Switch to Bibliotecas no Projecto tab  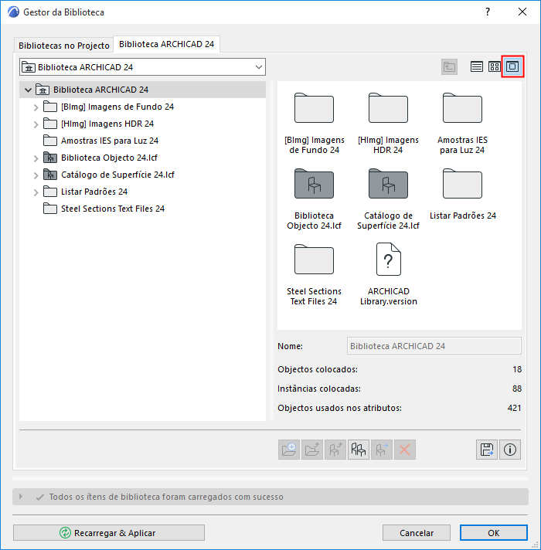pyautogui.click(x=64, y=46)
